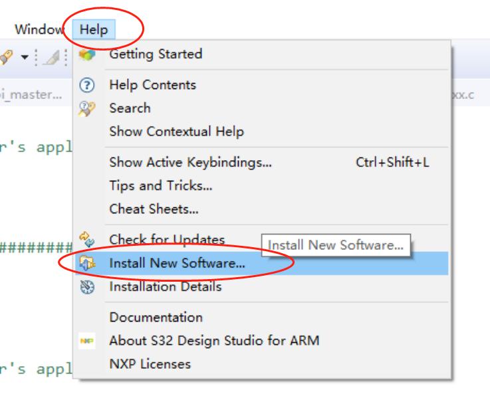Click the NXP logo icon
Viewport: 490px width, 402px height.
tap(87, 341)
